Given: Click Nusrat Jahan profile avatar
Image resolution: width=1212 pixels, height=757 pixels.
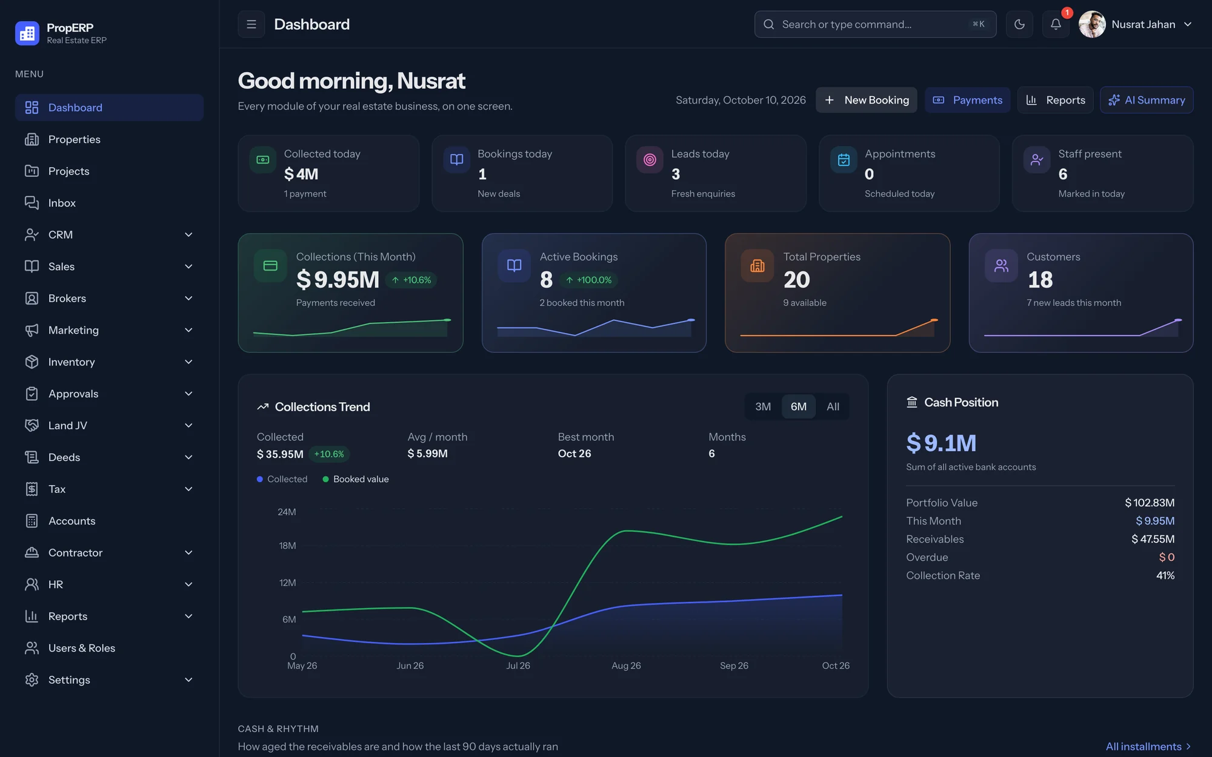Looking at the screenshot, I should [x=1092, y=24].
